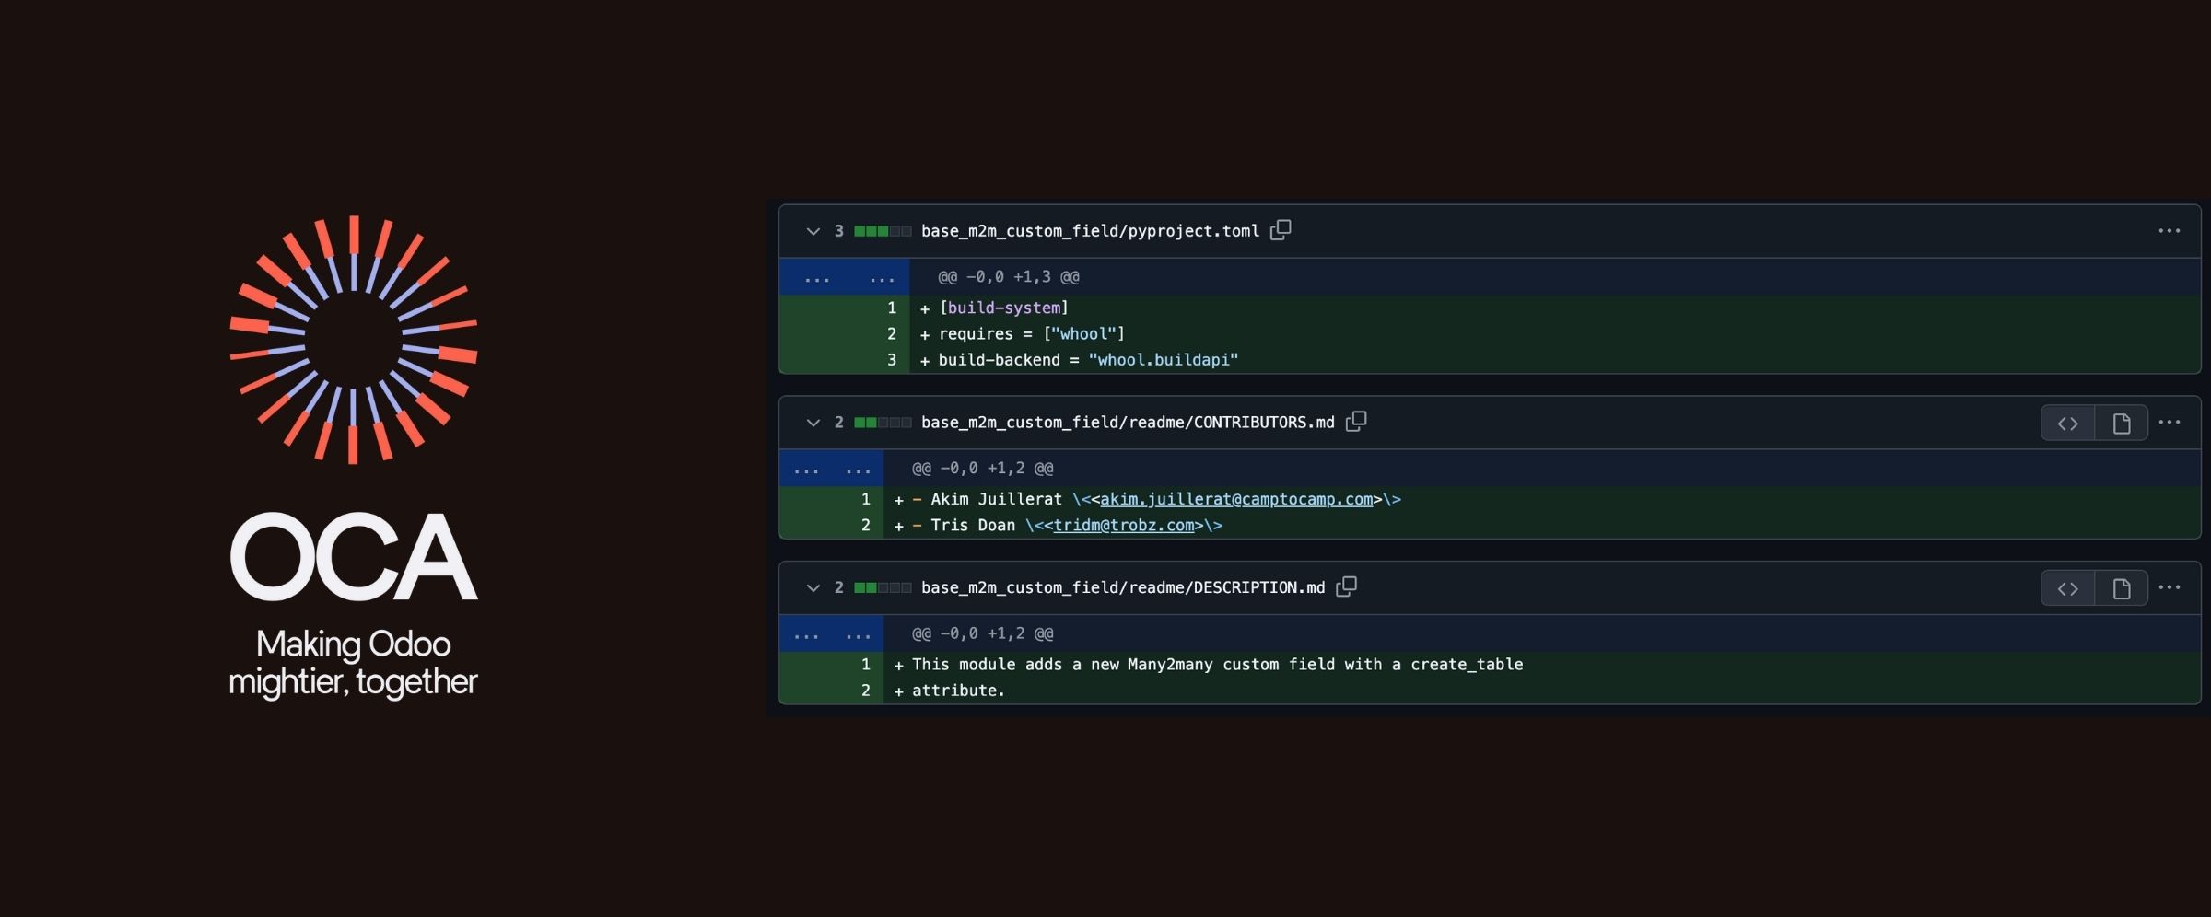2211x917 pixels.
Task: Select the 'requires = ["whool"]' line
Action: (x=1555, y=333)
